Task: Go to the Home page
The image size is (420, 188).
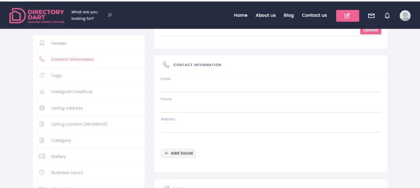Action: click(x=240, y=15)
